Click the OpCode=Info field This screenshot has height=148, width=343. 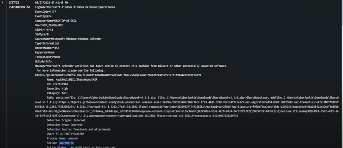(x=43, y=61)
